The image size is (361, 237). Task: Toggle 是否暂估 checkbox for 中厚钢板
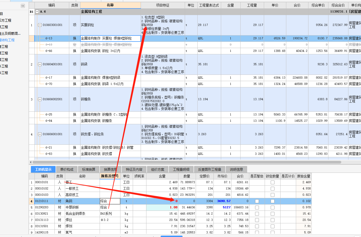click(x=257, y=208)
